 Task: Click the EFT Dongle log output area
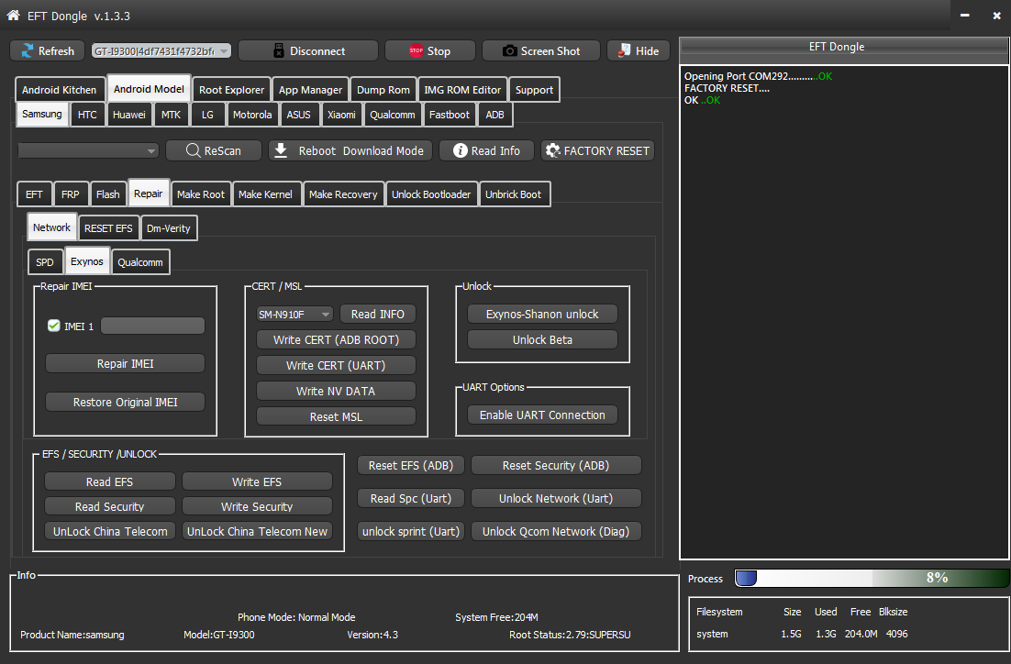(x=844, y=312)
